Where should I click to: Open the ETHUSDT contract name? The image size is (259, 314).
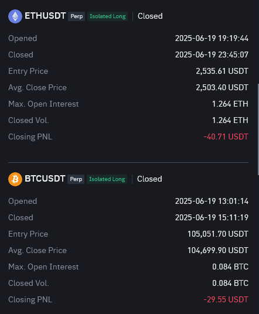coord(45,16)
